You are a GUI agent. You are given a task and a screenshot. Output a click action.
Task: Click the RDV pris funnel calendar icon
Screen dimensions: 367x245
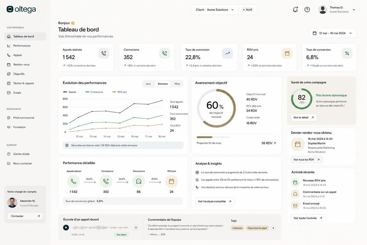tap(171, 181)
